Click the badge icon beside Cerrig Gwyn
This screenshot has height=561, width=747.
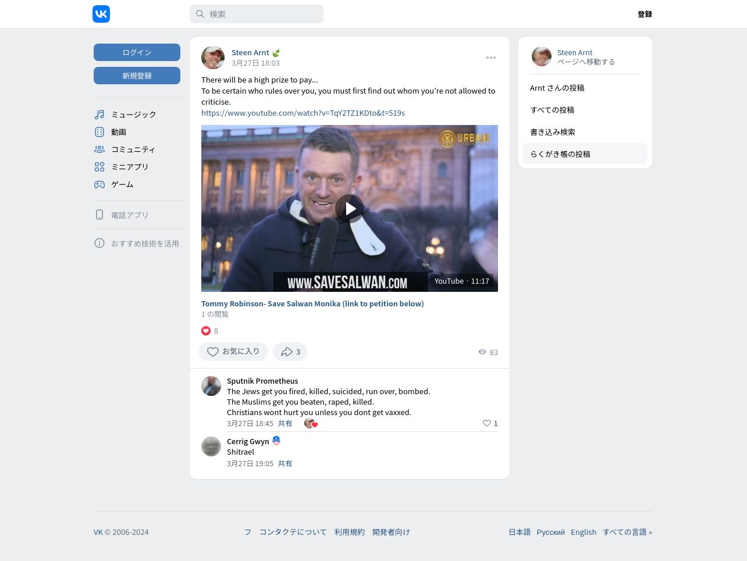pyautogui.click(x=276, y=441)
